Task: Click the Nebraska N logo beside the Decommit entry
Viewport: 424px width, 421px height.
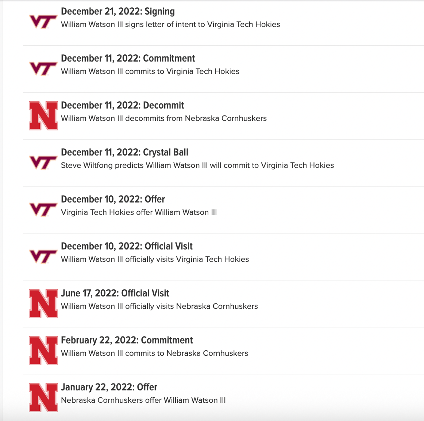Action: tap(43, 116)
